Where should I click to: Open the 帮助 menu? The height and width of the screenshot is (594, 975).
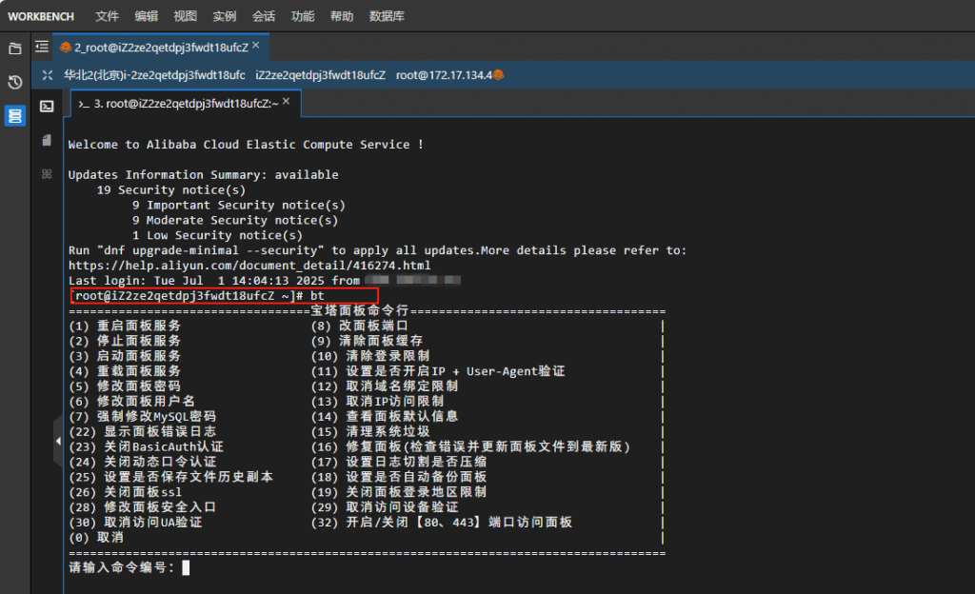342,16
